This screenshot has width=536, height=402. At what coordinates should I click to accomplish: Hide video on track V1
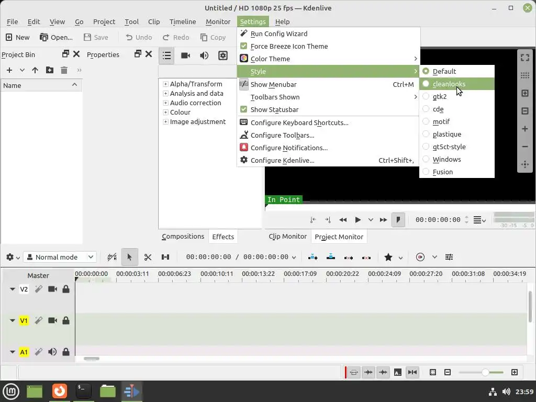(x=52, y=320)
